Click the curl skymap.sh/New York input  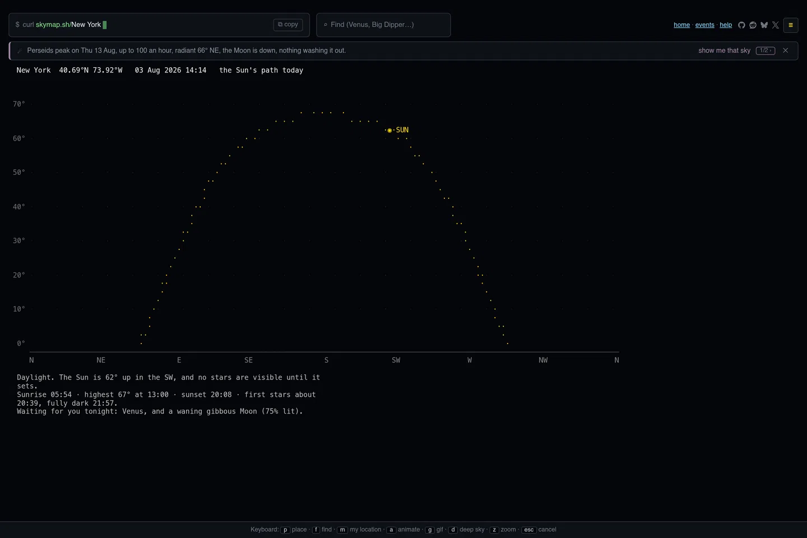click(x=159, y=25)
